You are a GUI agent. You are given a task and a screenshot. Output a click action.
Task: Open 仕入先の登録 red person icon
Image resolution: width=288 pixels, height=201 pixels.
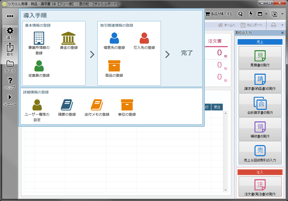(x=144, y=38)
